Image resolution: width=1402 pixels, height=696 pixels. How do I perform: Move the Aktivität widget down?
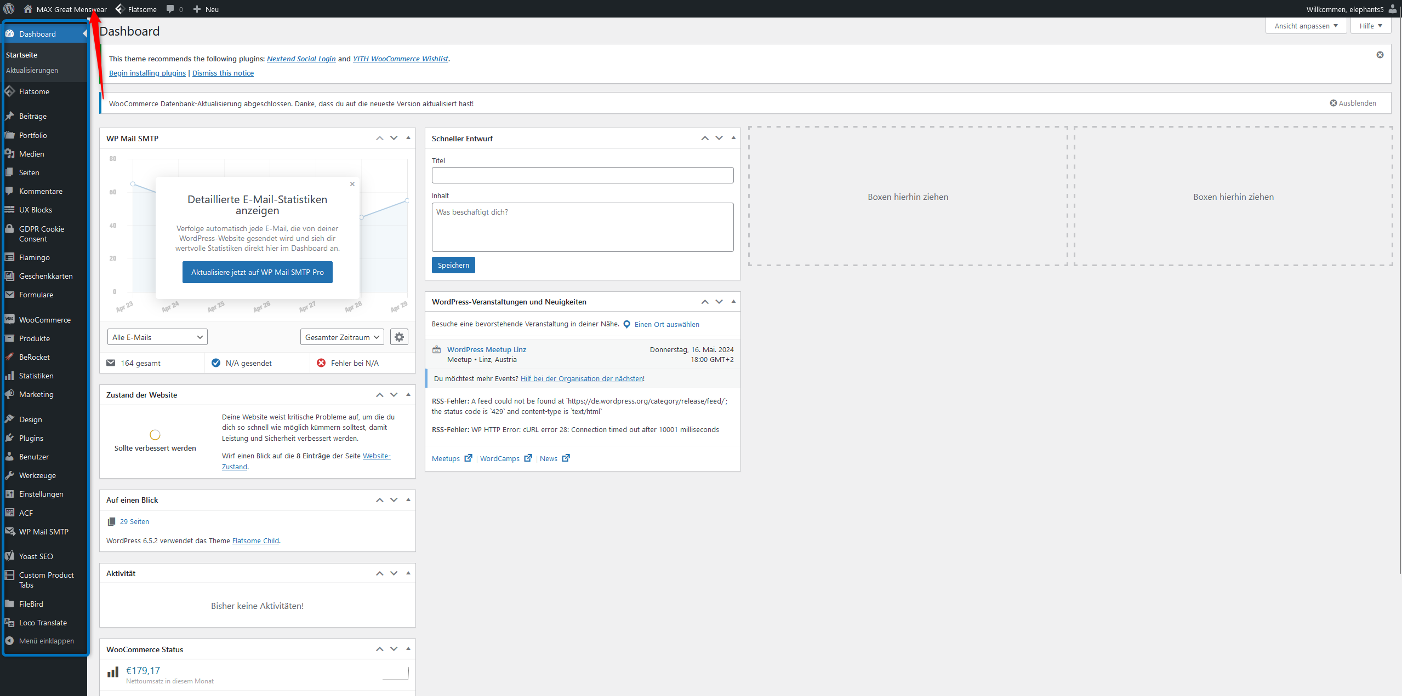tap(394, 573)
